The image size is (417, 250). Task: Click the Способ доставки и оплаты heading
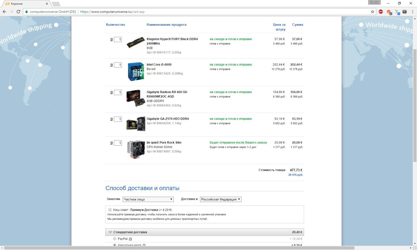click(x=142, y=188)
